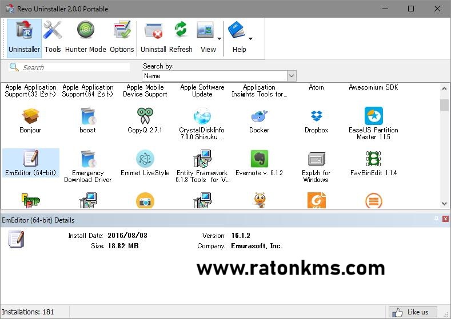This screenshot has height=319, width=451.
Task: Select the orange PDF program icon
Action: 317,200
